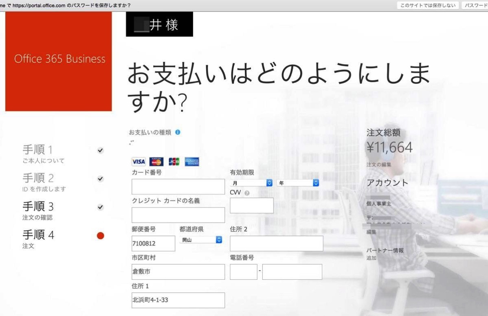The width and height of the screenshot is (488, 316).
Task: Click the 住所 2 text field
Action: click(276, 244)
